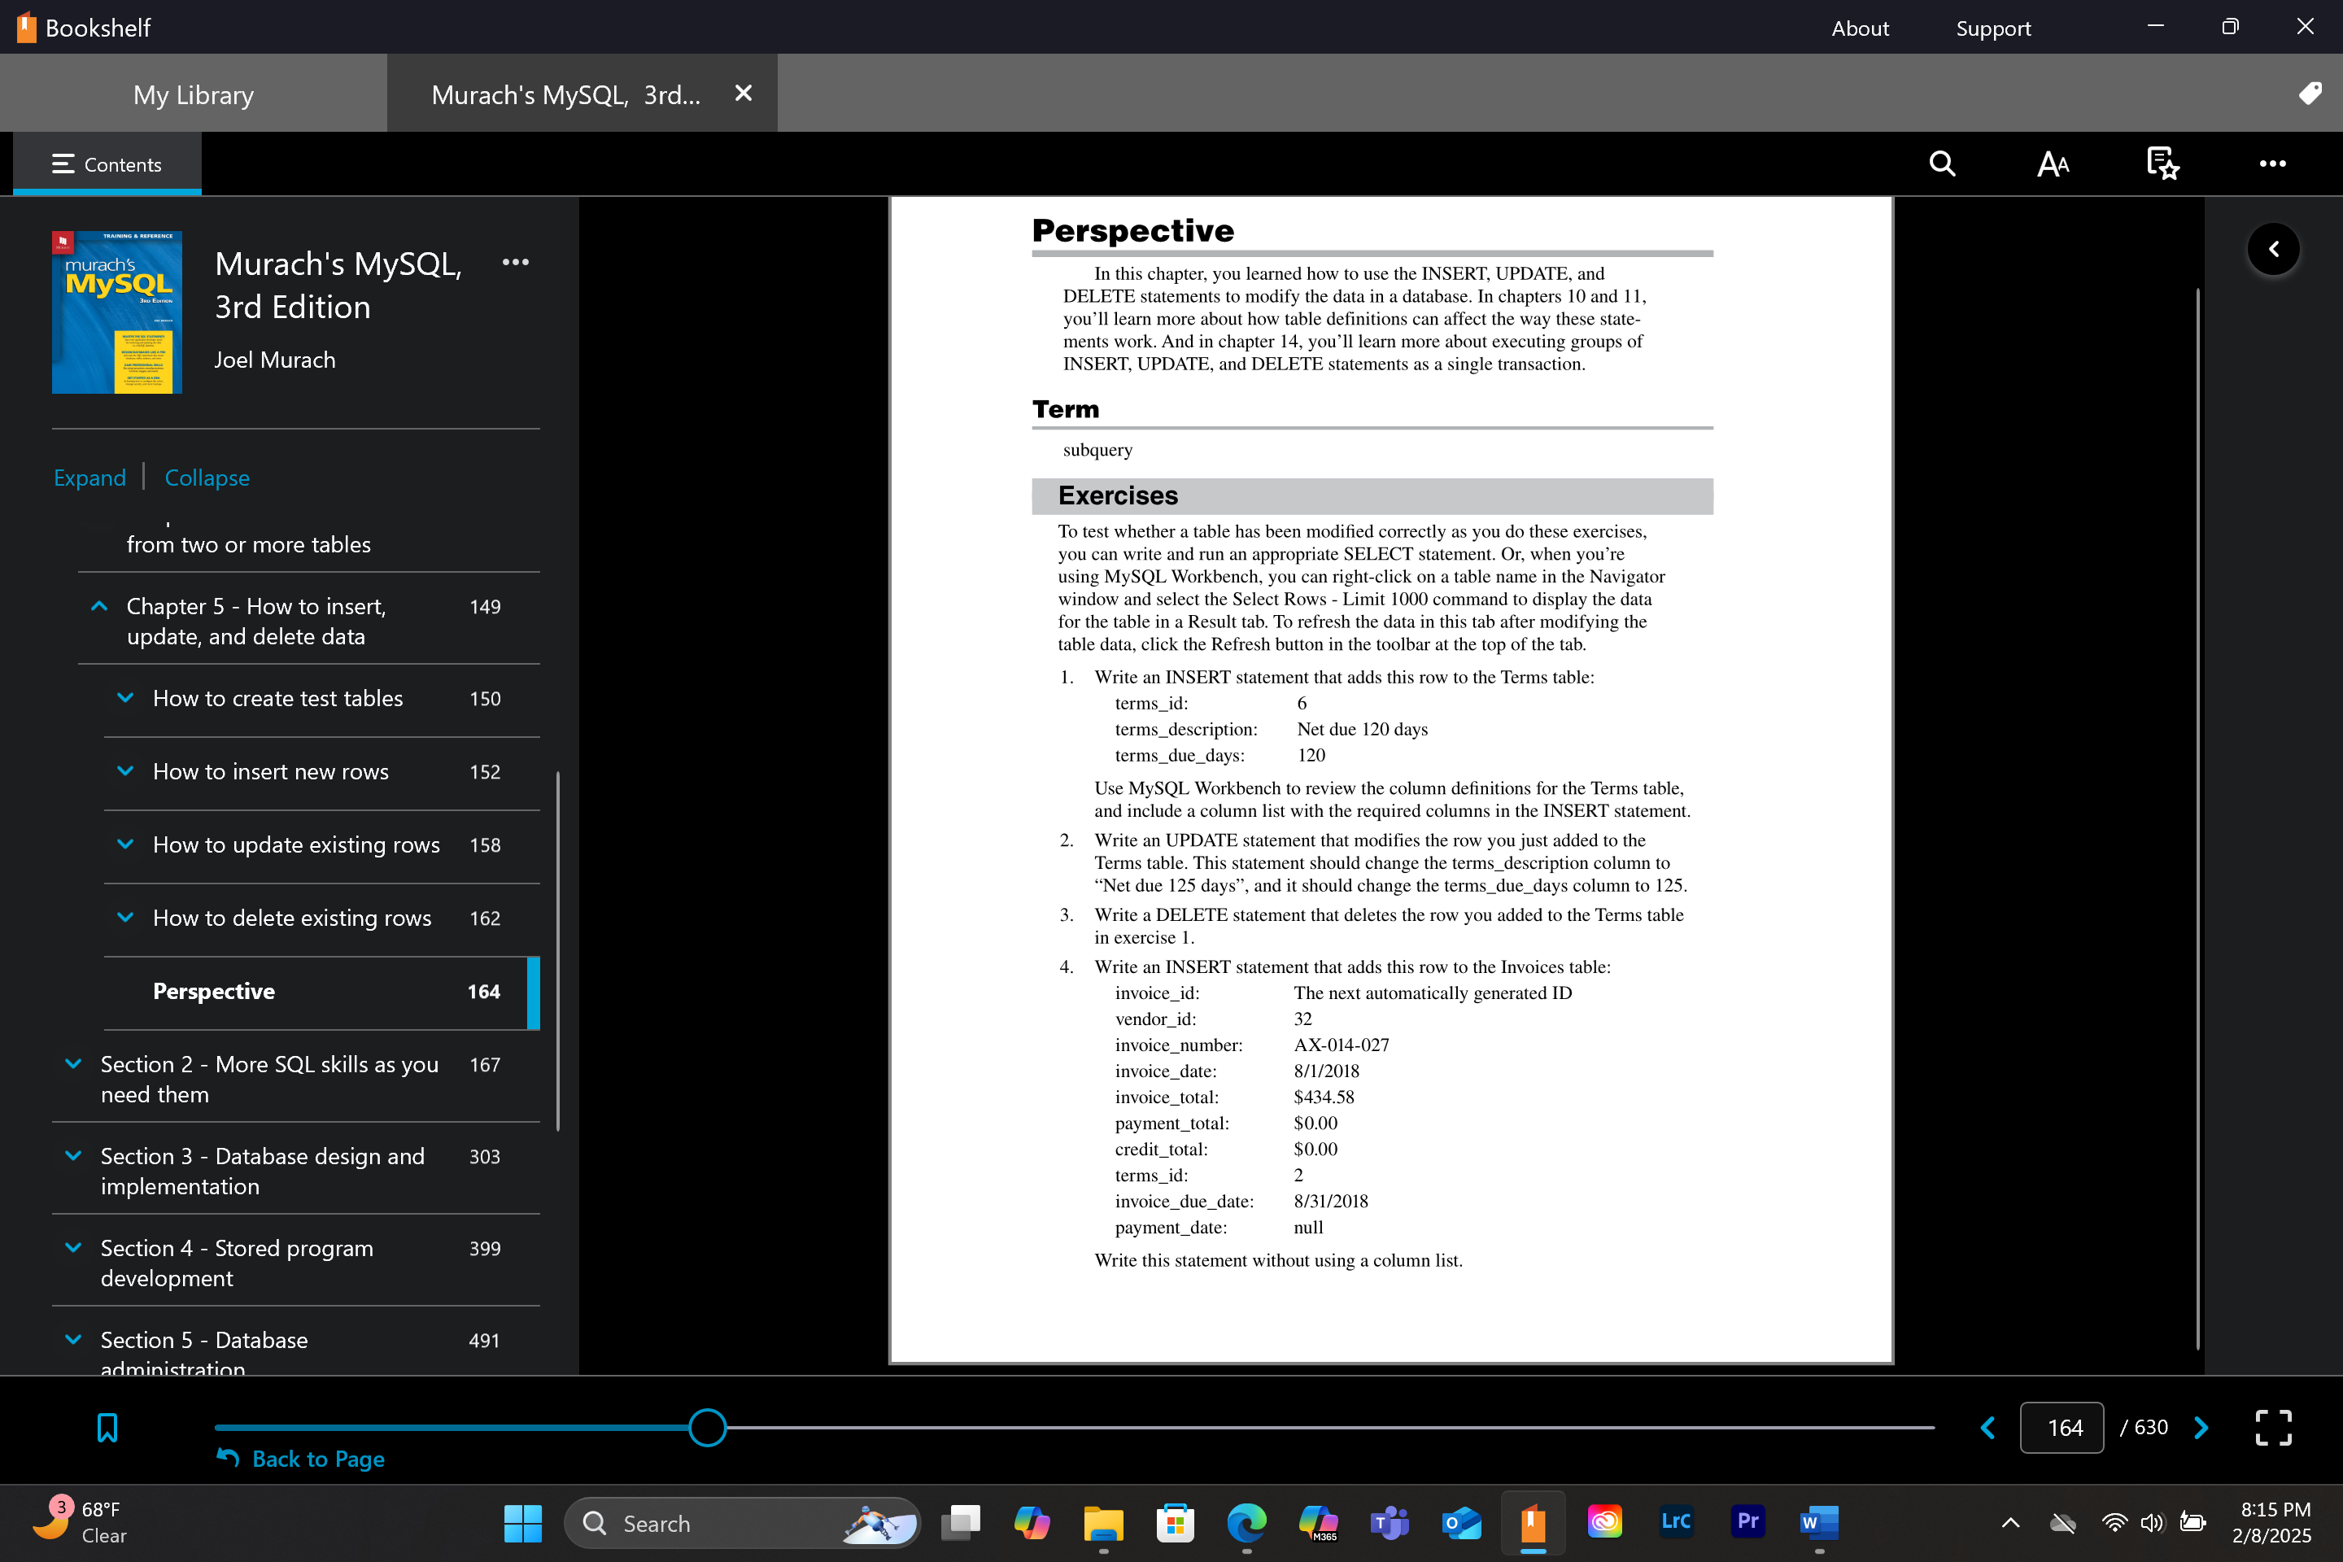Open book options ellipsis beside title
This screenshot has height=1562, width=2343.
pos(515,262)
